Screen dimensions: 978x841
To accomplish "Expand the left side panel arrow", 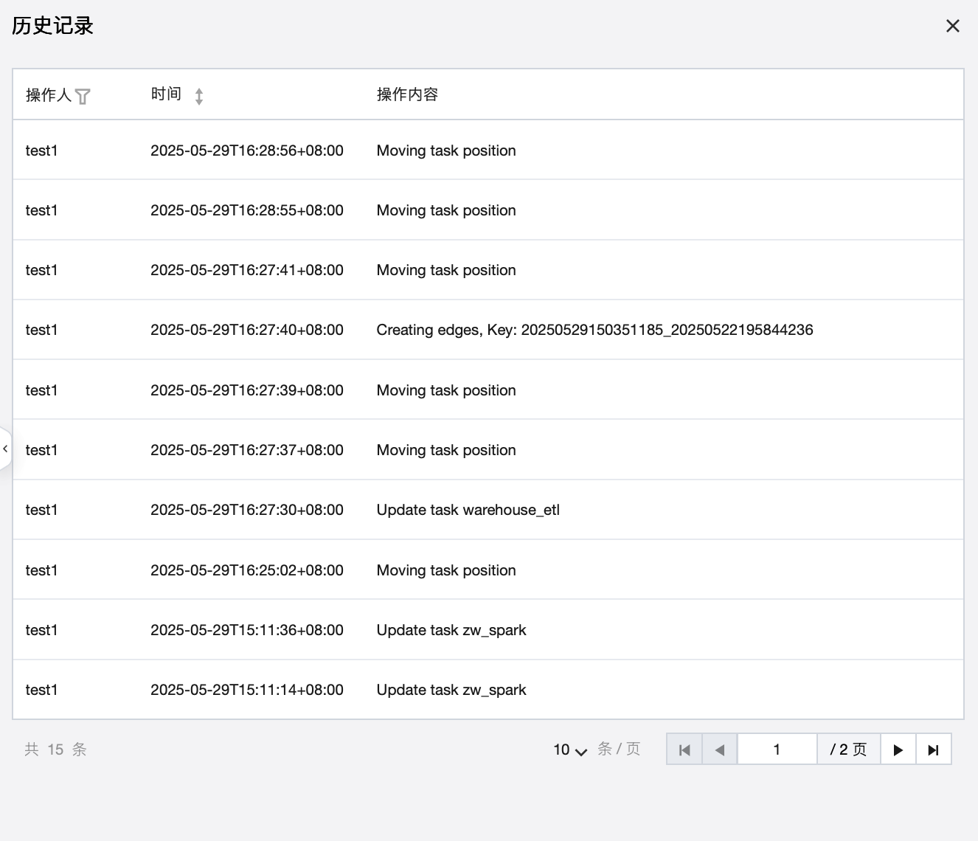I will pyautogui.click(x=5, y=449).
